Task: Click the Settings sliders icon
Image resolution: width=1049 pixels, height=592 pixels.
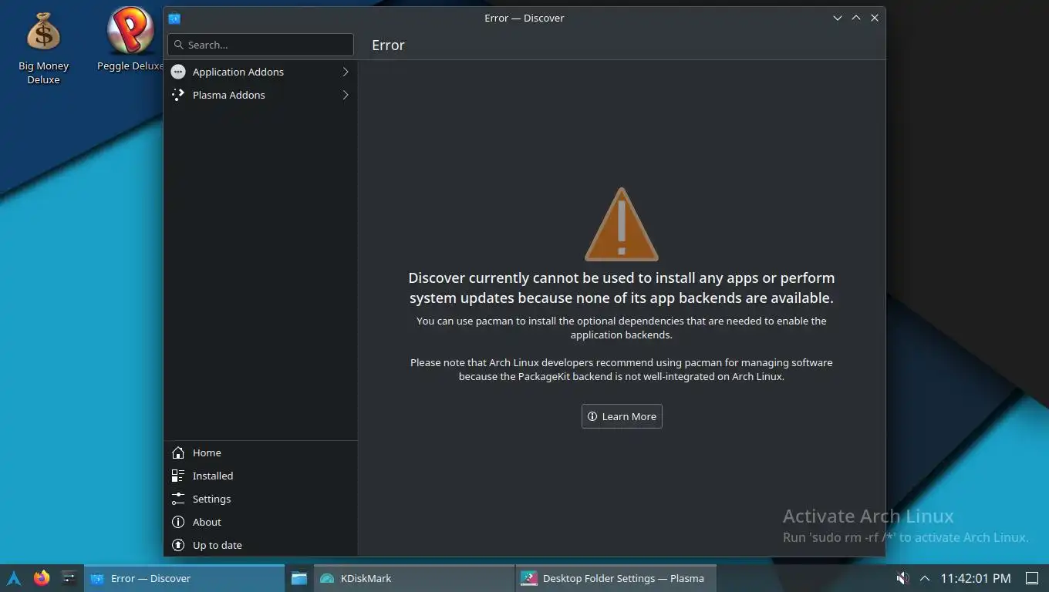Action: pyautogui.click(x=178, y=499)
